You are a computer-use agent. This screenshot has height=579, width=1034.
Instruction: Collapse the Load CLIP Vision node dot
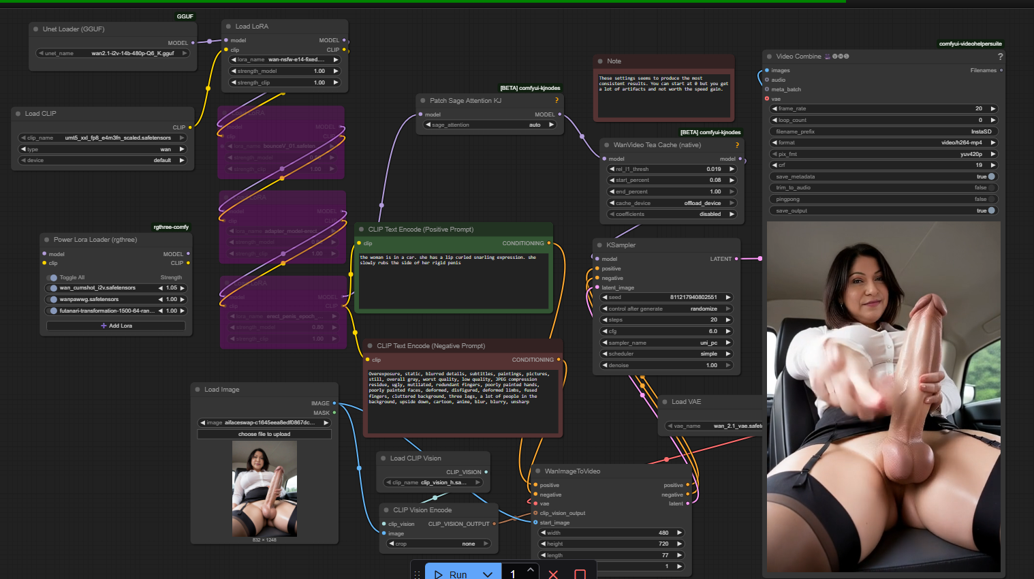point(383,458)
